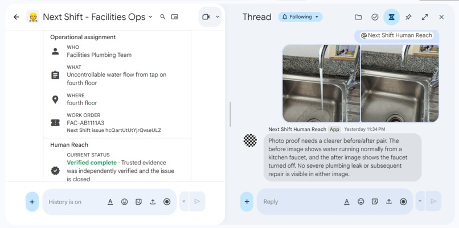Viewport: 459px width, 228px height.
Task: Toggle the highlighted thread summary icon
Action: 391,17
